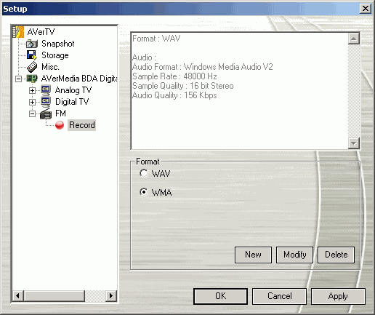Click the 'Sample Rate : 48000 Hz' line
Screen dimensions: 375x315
point(174,76)
